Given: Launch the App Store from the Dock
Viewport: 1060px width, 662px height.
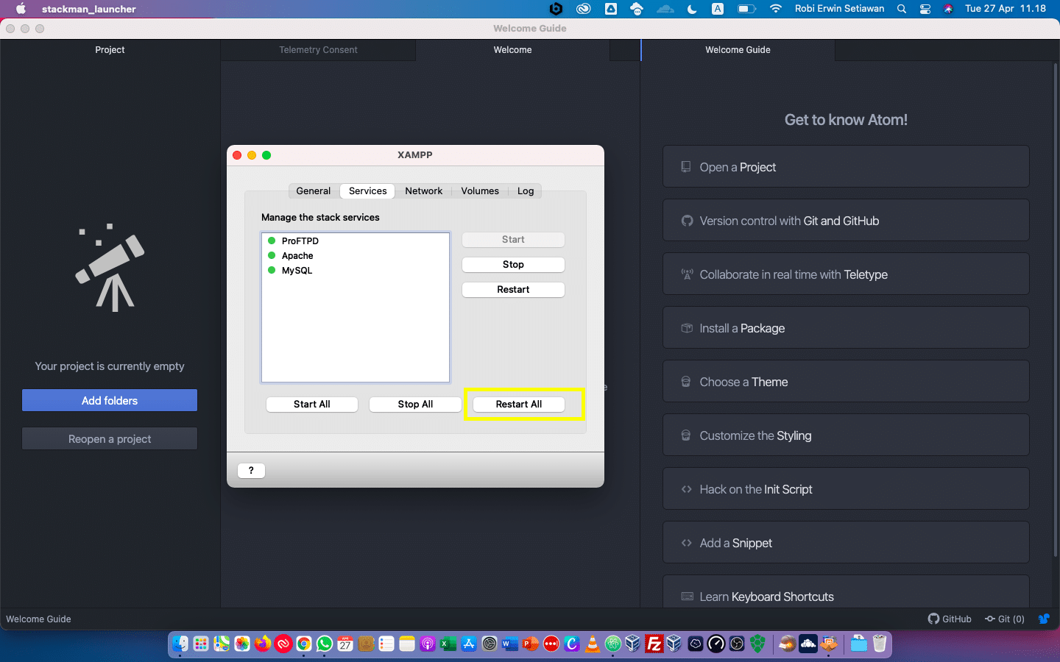Looking at the screenshot, I should [x=469, y=644].
